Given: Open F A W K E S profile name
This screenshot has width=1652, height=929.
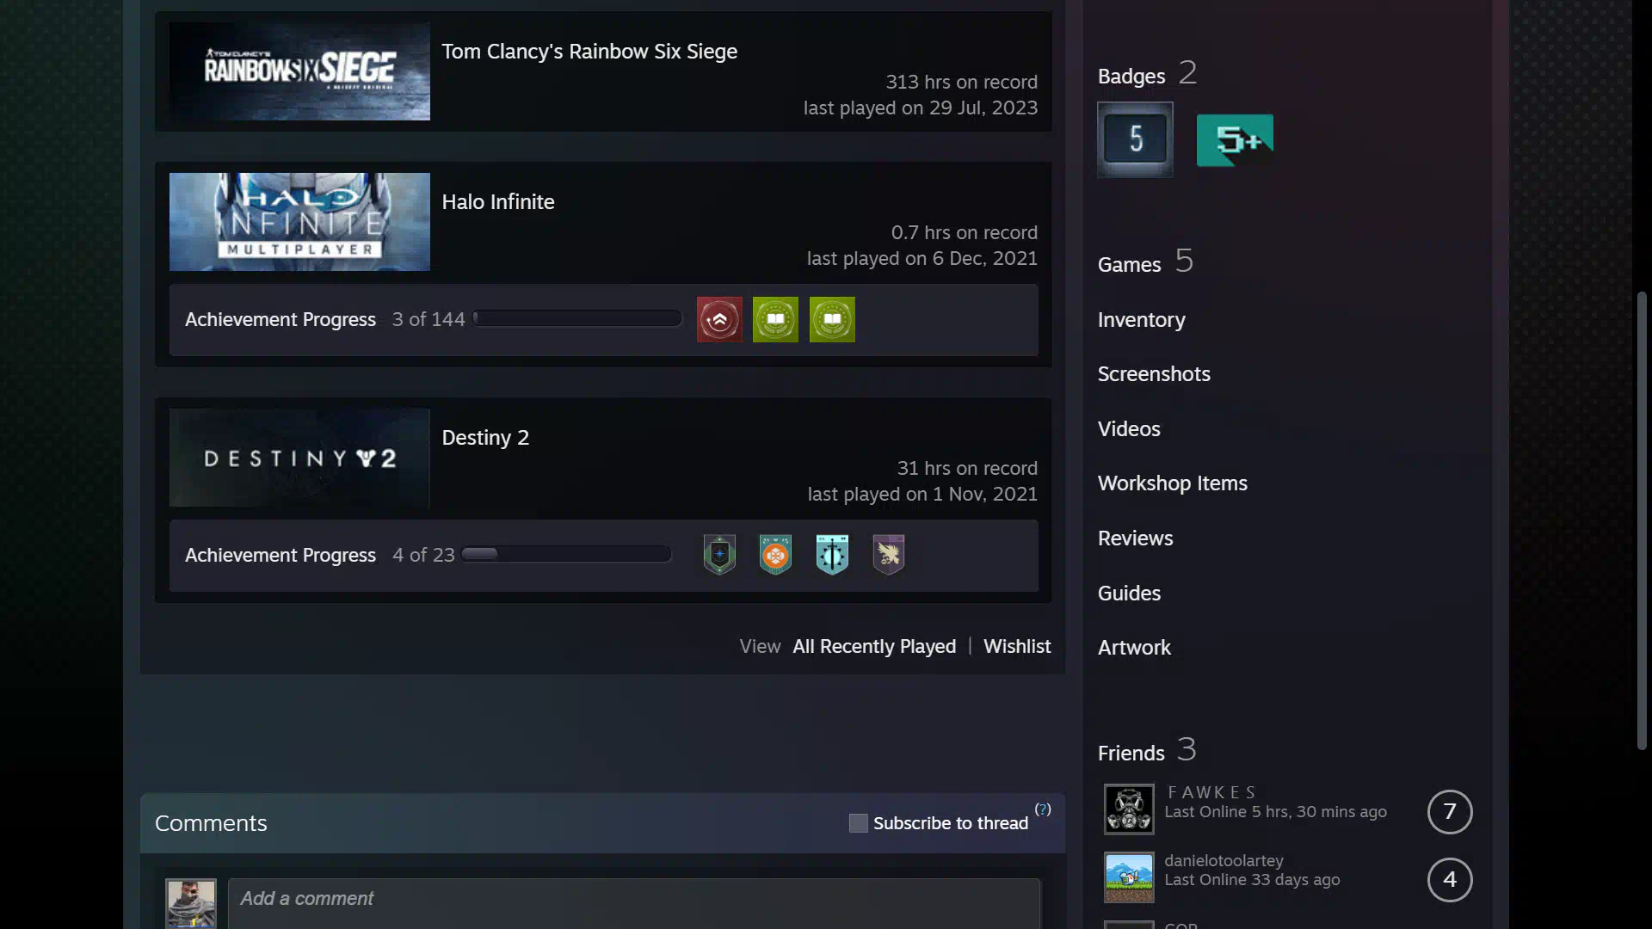Looking at the screenshot, I should coord(1211,792).
